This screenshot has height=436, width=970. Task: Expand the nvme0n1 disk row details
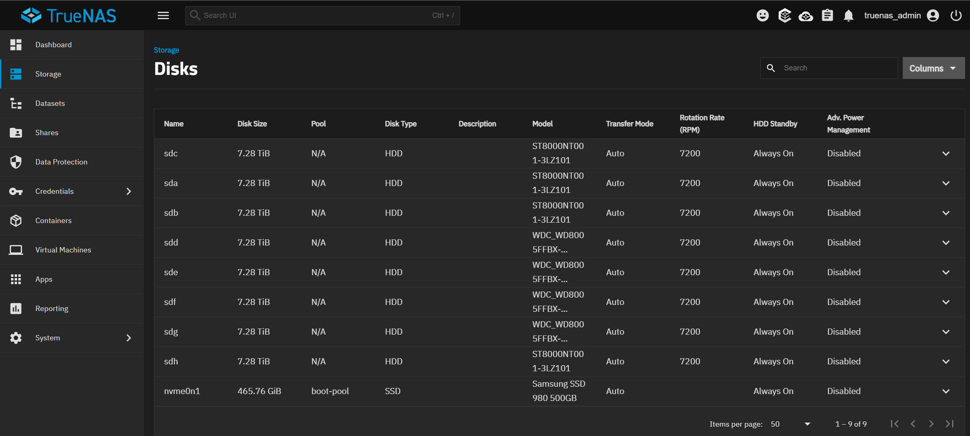pos(946,391)
